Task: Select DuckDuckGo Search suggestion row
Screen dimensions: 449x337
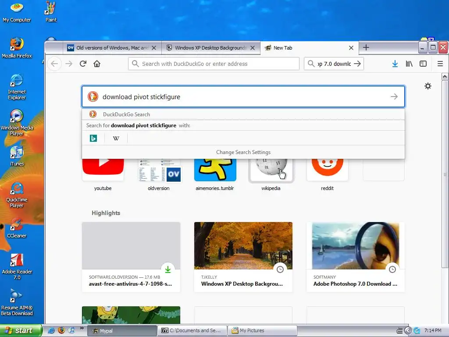Action: 243,115
